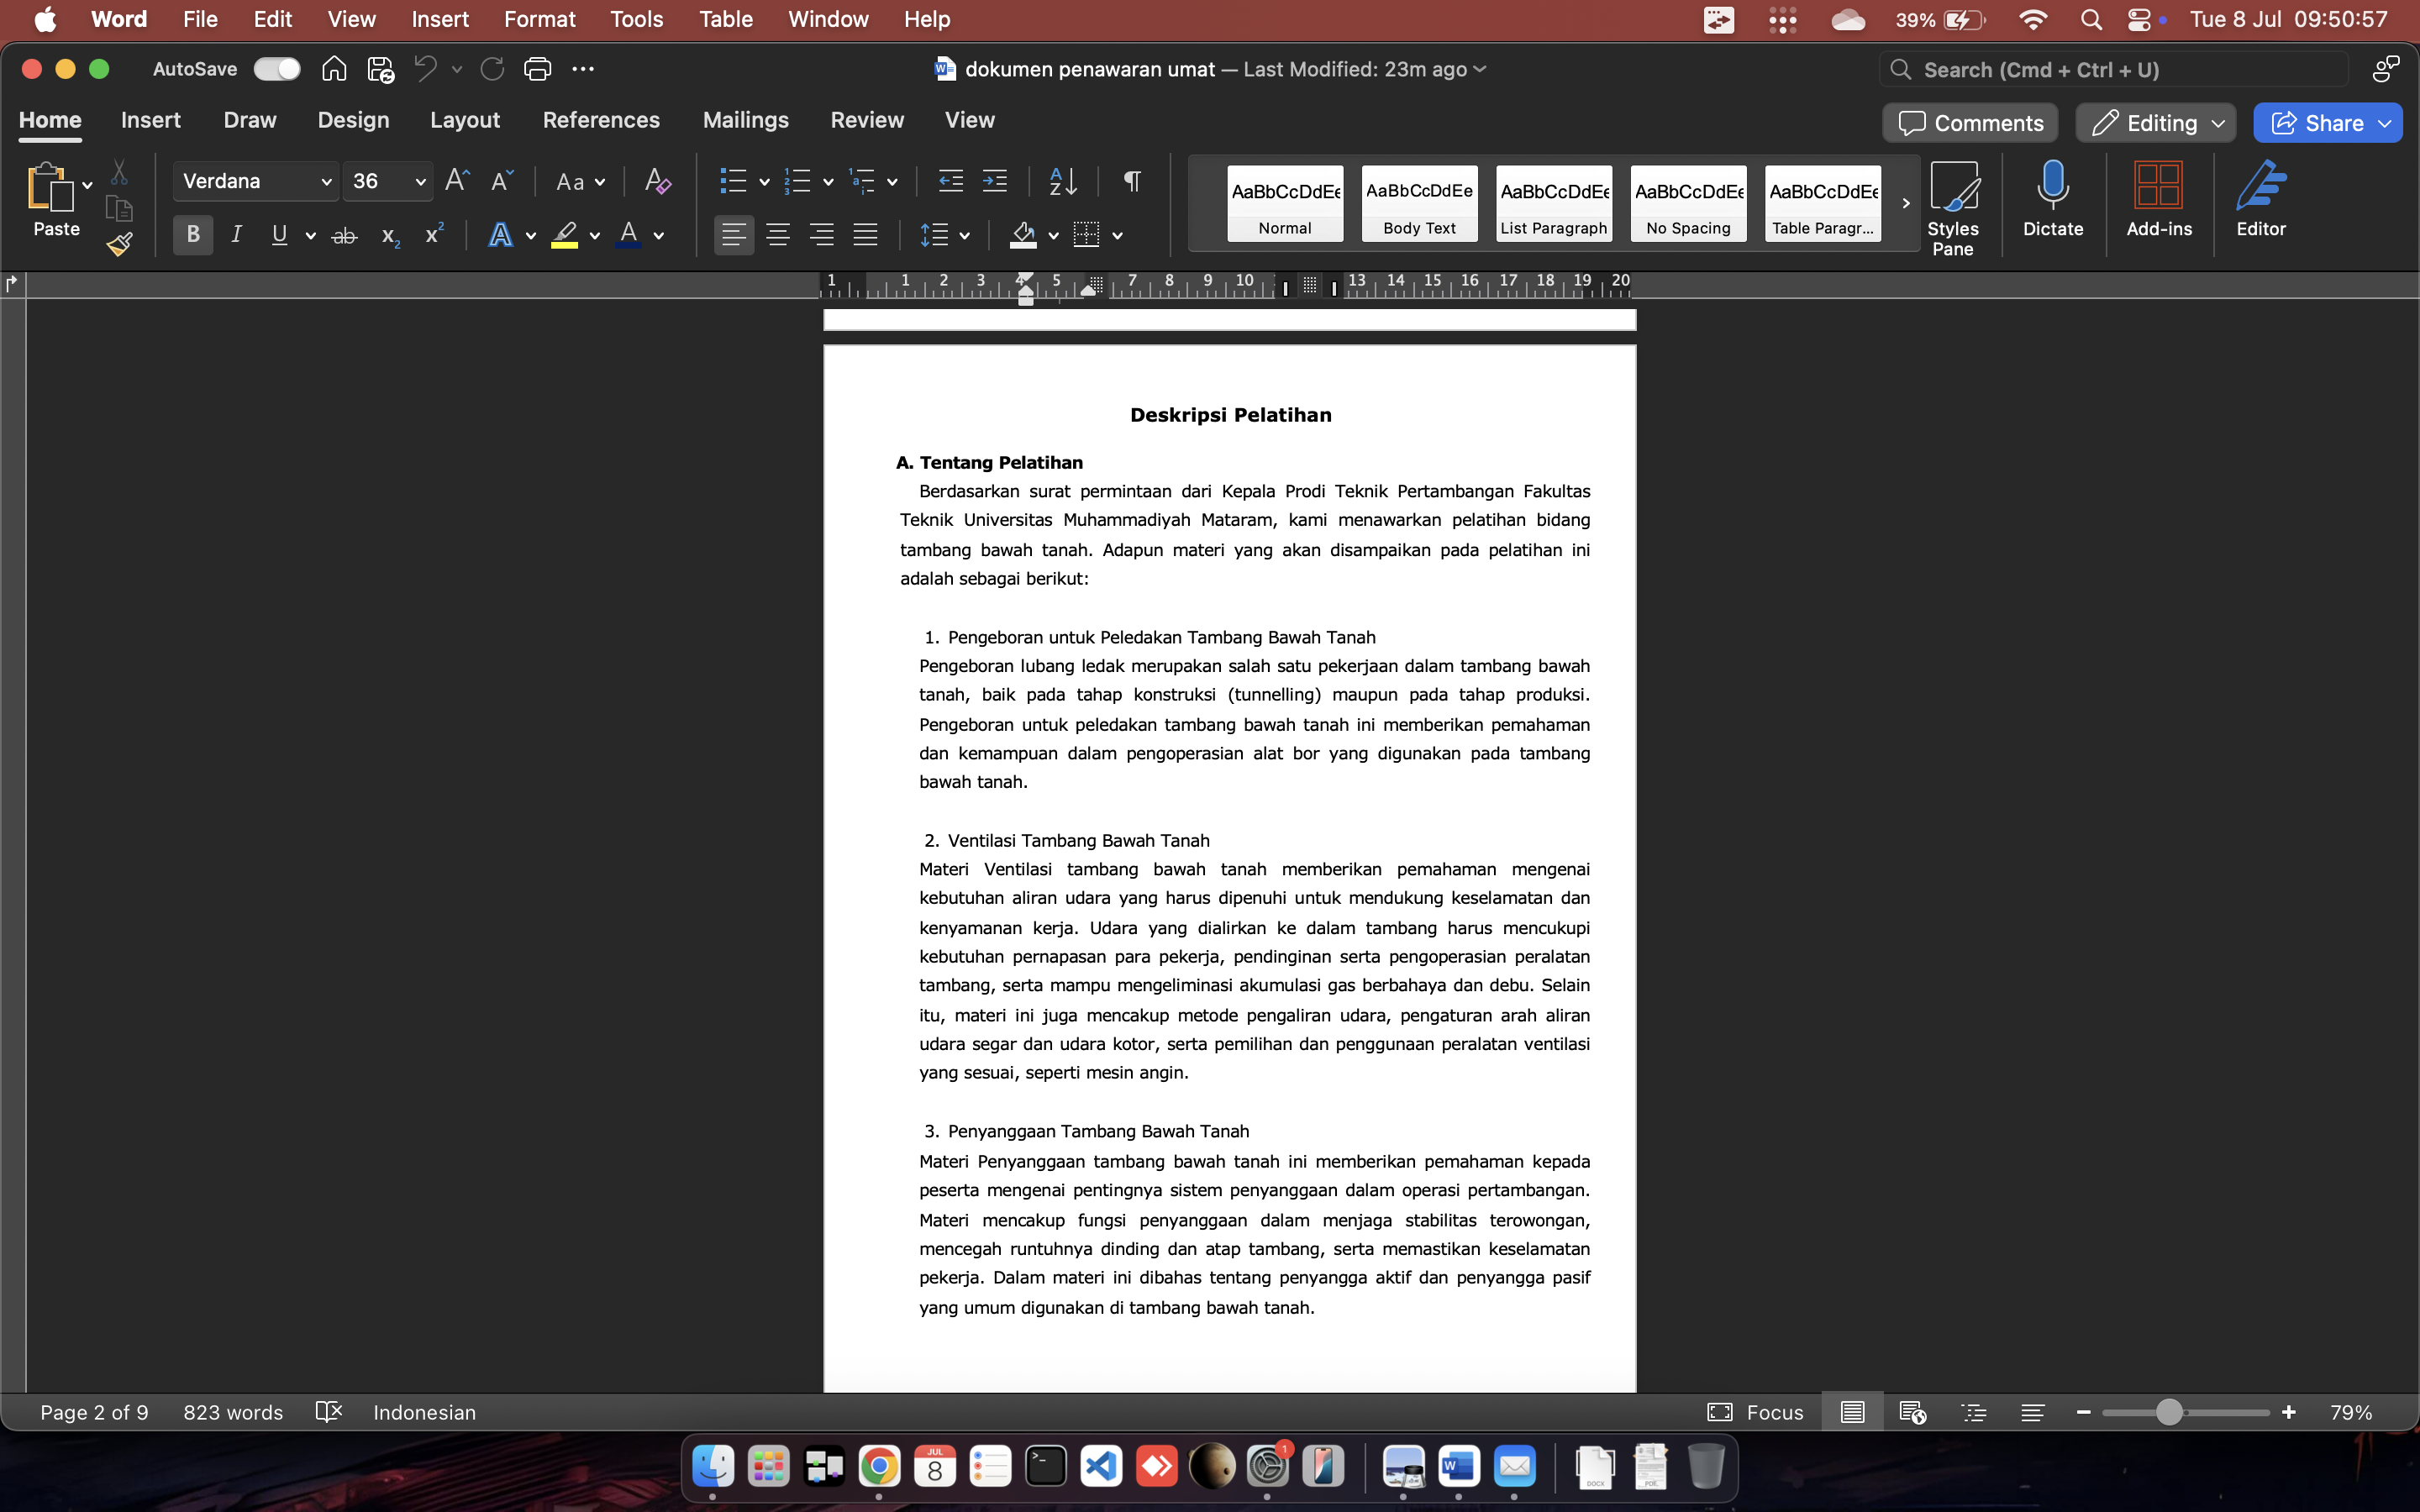The image size is (2420, 1512).
Task: Click the Sort A to Z icon
Action: (x=1062, y=181)
